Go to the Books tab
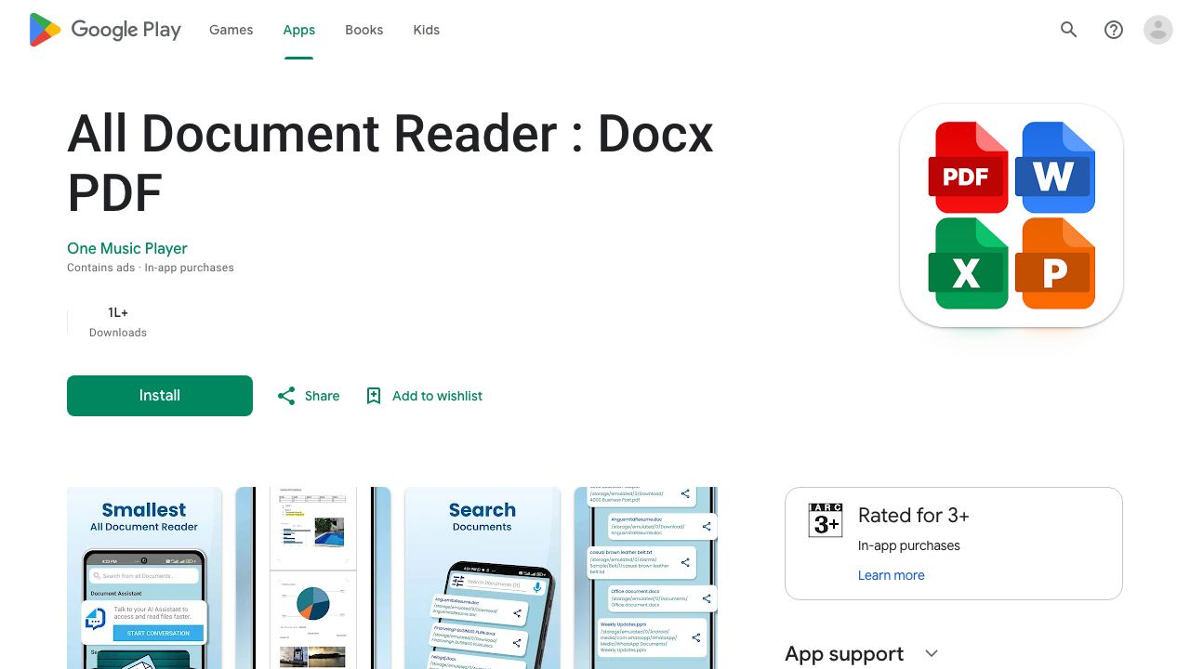Screen dimensions: 1190x669 click(364, 30)
